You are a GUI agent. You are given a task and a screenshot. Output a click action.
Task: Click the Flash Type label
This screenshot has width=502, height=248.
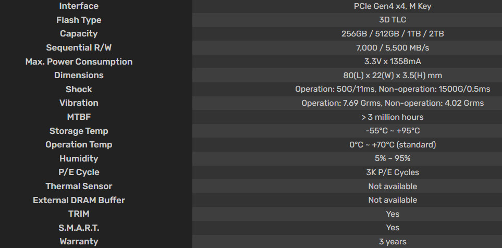click(79, 20)
